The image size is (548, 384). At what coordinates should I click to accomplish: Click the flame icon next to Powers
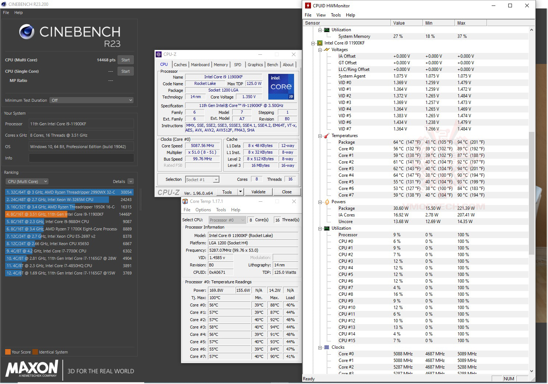(x=326, y=202)
